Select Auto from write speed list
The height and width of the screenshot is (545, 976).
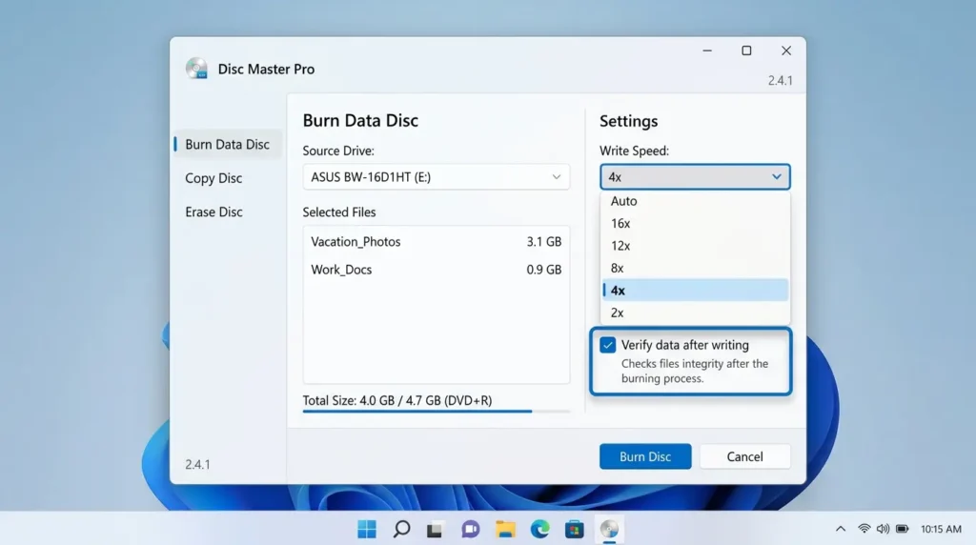pos(695,201)
